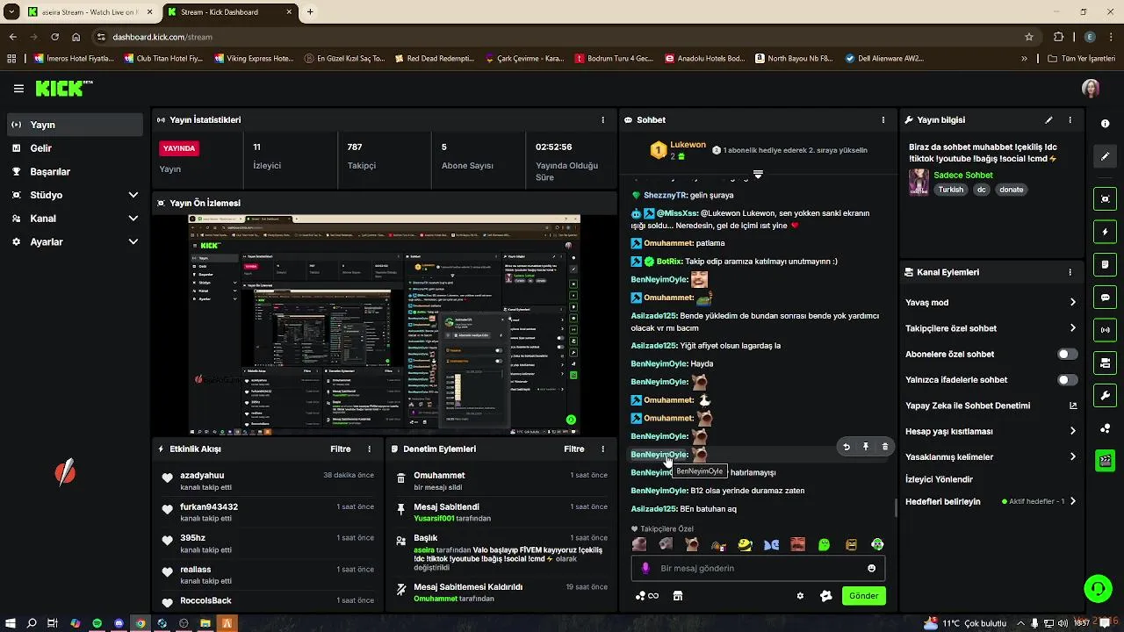Open the Yayın bilgisi three-dot menu
This screenshot has height=632, width=1124.
(x=1070, y=120)
